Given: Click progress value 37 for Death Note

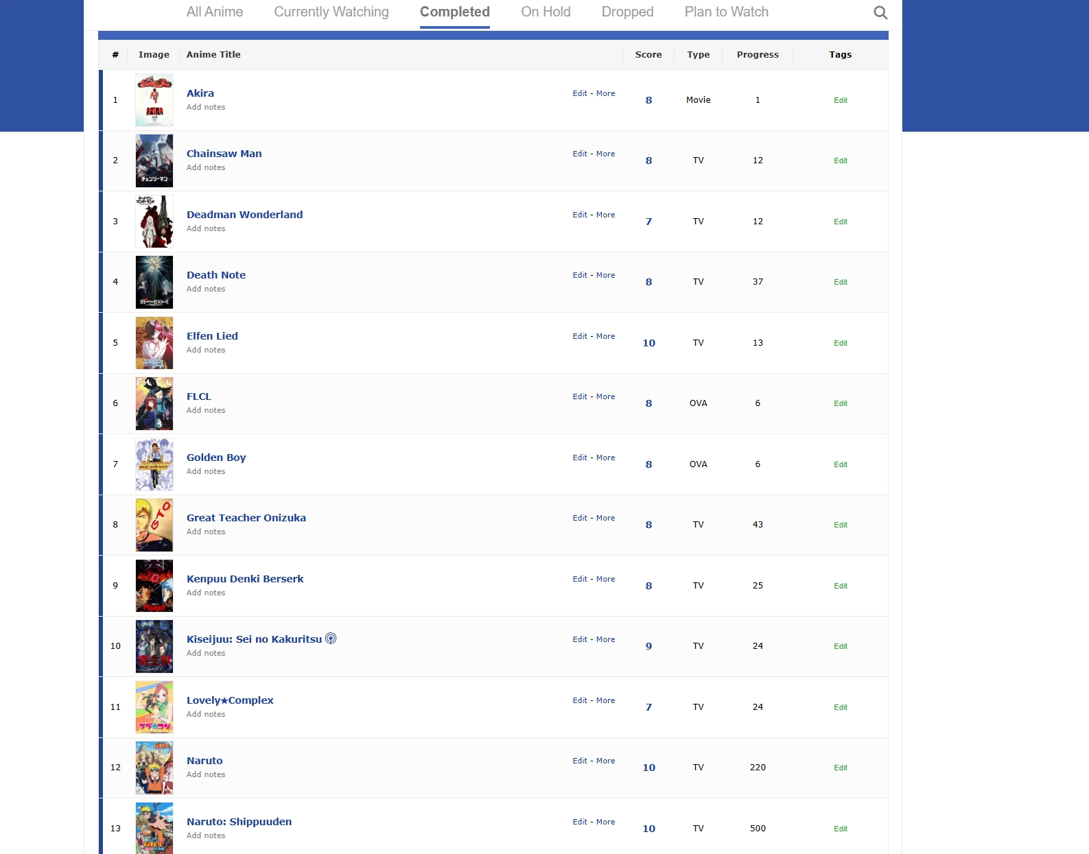Looking at the screenshot, I should pos(758,282).
